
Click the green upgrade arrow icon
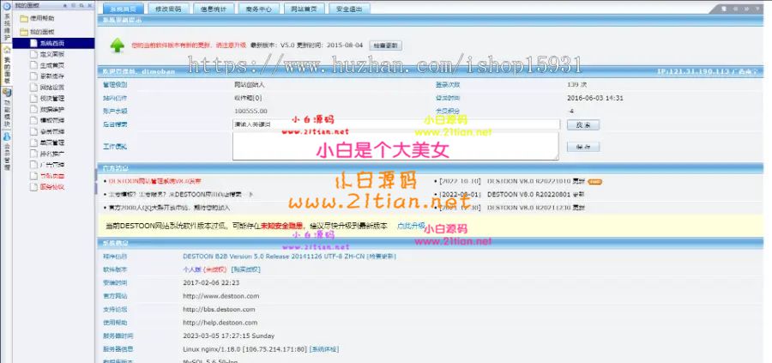[117, 45]
